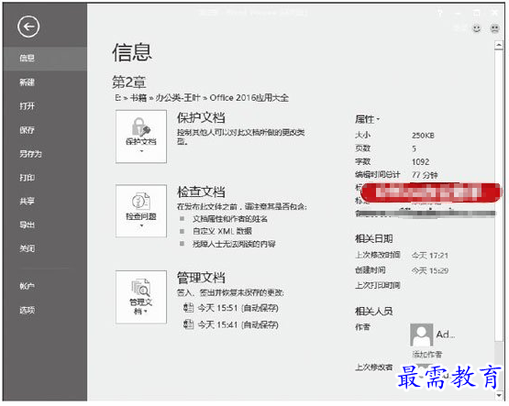Click the 残障人士无法阅读的内容 bullet text
Viewport: 509px width, 406px height.
(234, 244)
